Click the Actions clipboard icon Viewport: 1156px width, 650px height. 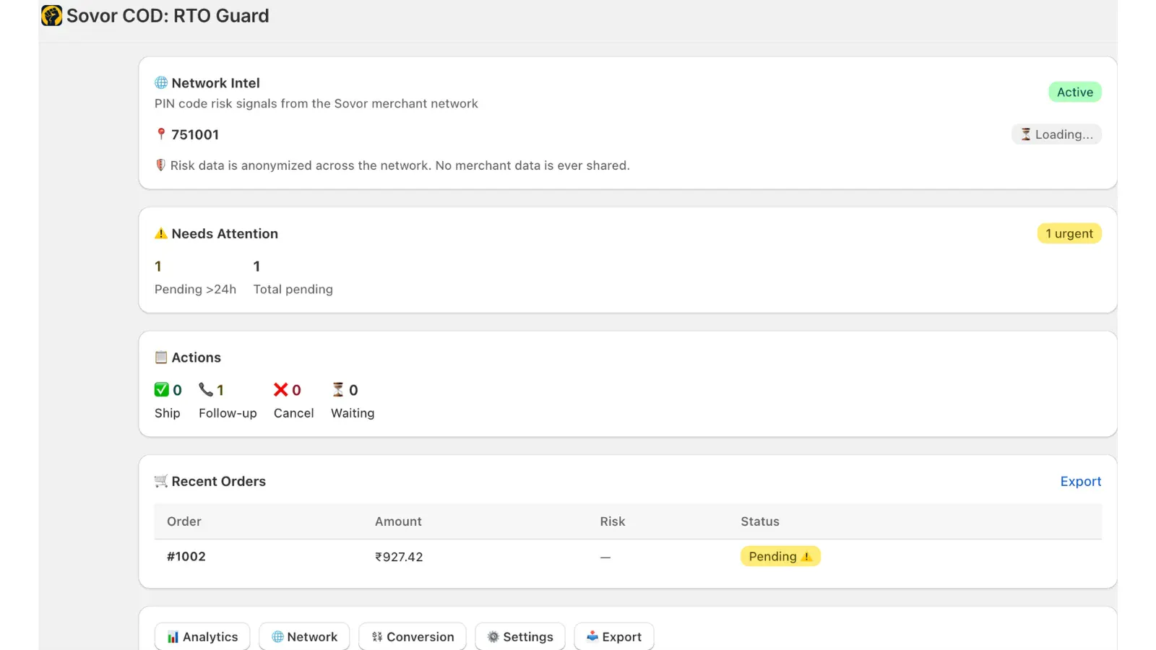pyautogui.click(x=161, y=357)
